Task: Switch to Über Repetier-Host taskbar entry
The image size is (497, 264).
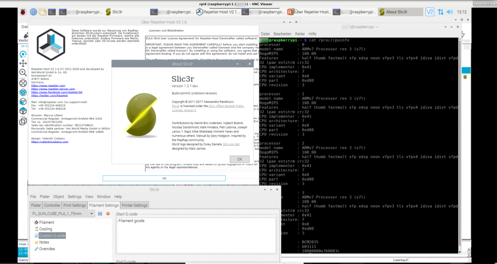Action: [x=309, y=12]
